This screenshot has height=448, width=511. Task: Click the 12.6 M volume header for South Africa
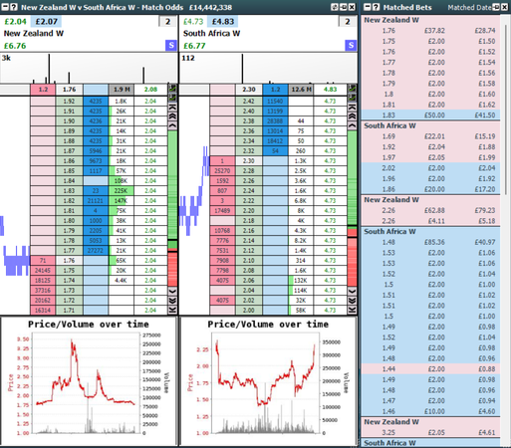[301, 90]
